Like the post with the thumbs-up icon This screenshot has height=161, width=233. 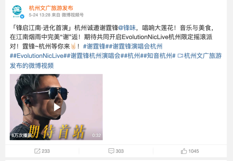tap(184, 151)
